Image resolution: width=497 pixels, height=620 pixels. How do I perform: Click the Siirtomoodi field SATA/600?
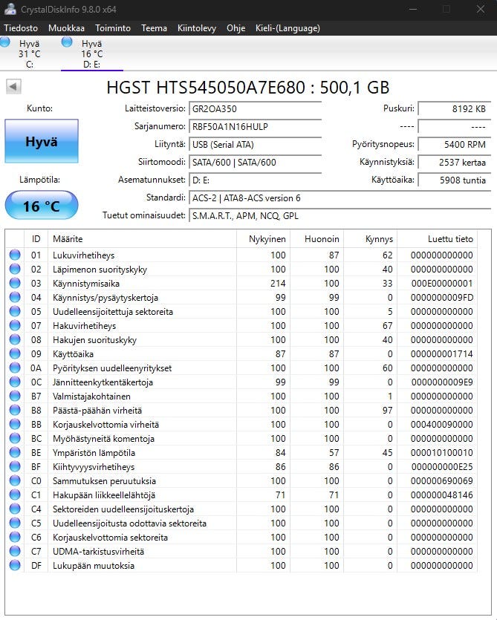256,162
